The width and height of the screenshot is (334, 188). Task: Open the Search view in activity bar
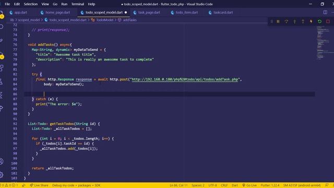pos(2,27)
